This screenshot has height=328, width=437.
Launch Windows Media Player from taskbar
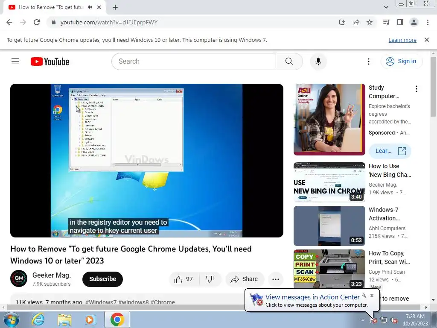point(90,319)
